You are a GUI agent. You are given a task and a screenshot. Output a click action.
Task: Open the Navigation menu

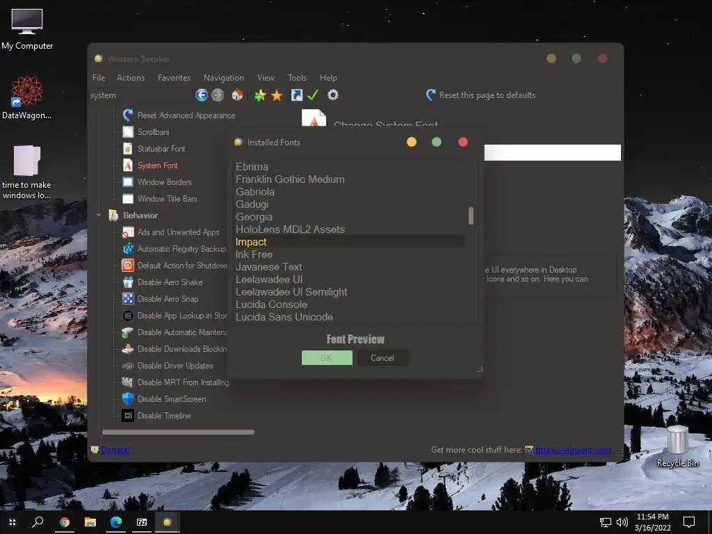point(223,78)
